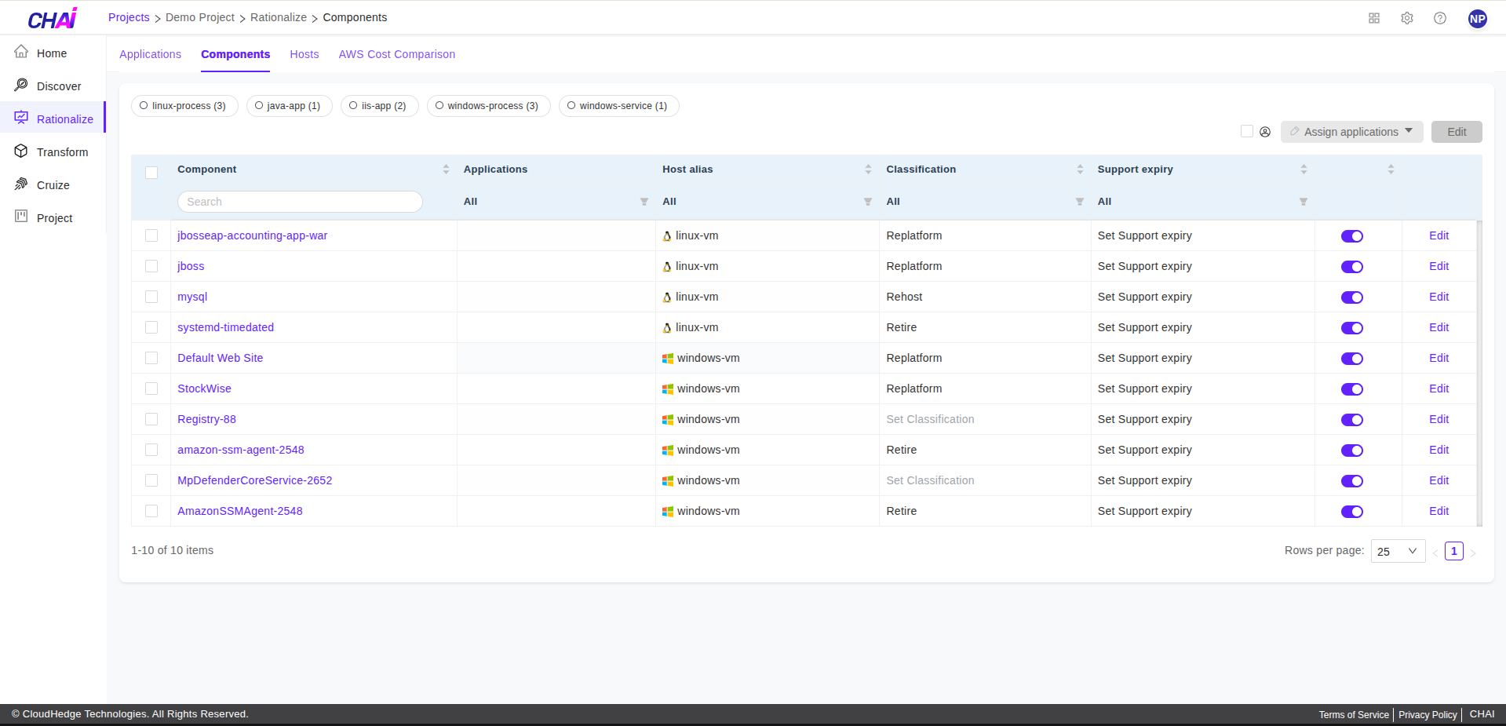This screenshot has height=726, width=1506.
Task: Check the checkbox for the jboss row
Action: 151,266
